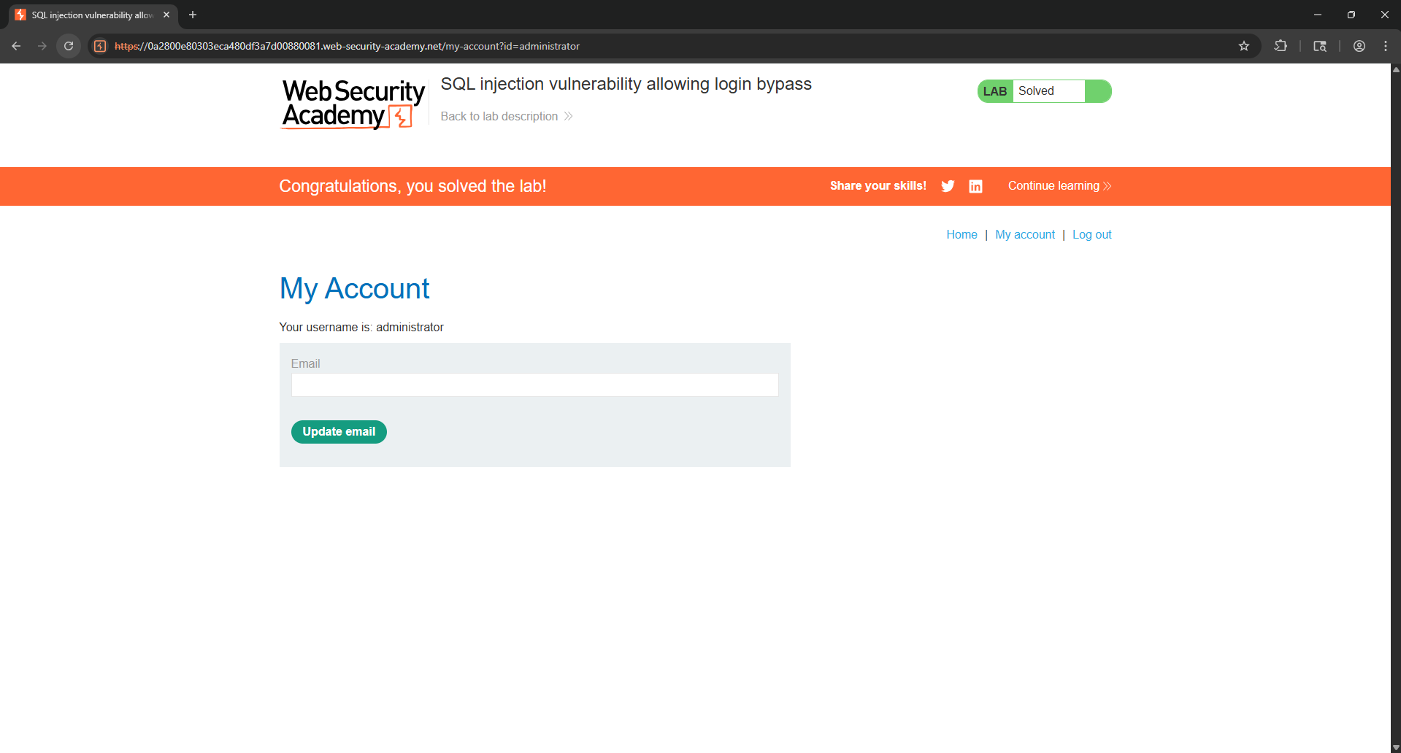Image resolution: width=1401 pixels, height=753 pixels.
Task: Open the site information icon in address bar
Action: (99, 45)
